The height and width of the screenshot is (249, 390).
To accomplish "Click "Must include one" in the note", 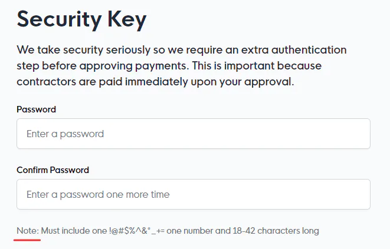I will tap(74, 231).
